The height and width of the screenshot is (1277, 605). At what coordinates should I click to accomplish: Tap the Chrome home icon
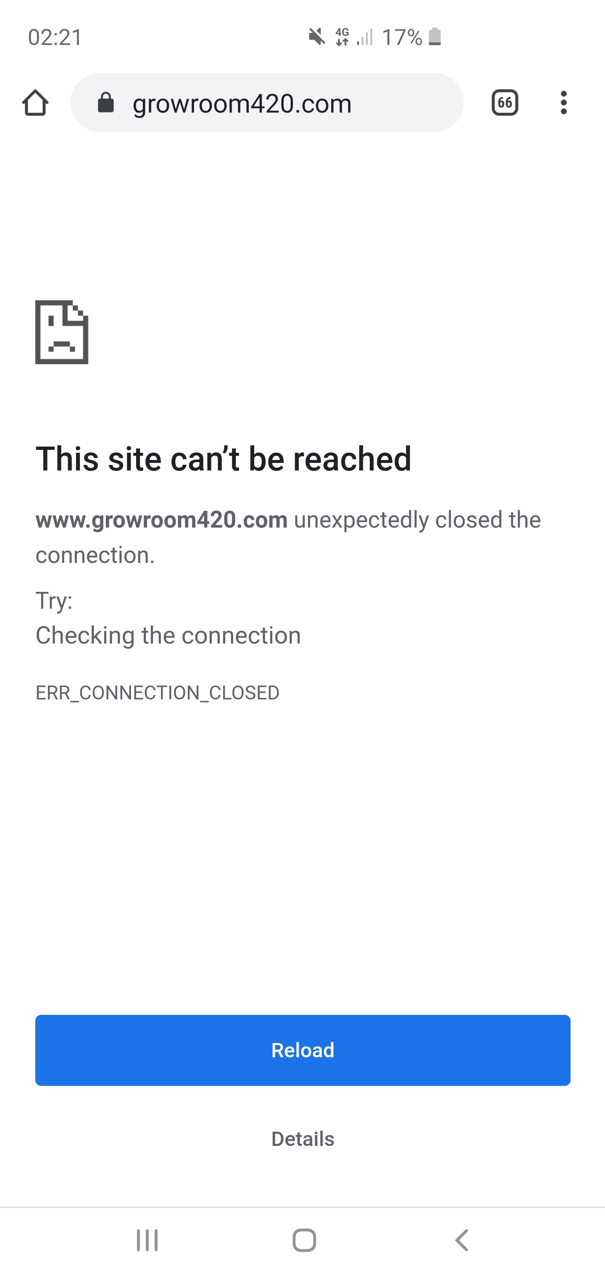click(35, 102)
